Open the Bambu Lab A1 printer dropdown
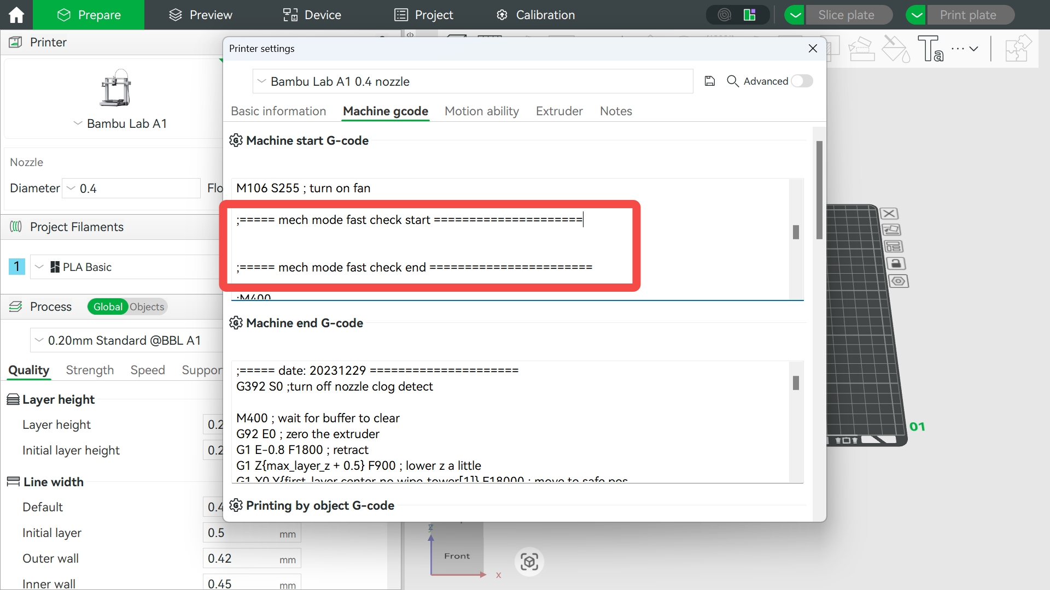This screenshot has width=1050, height=590. click(120, 123)
